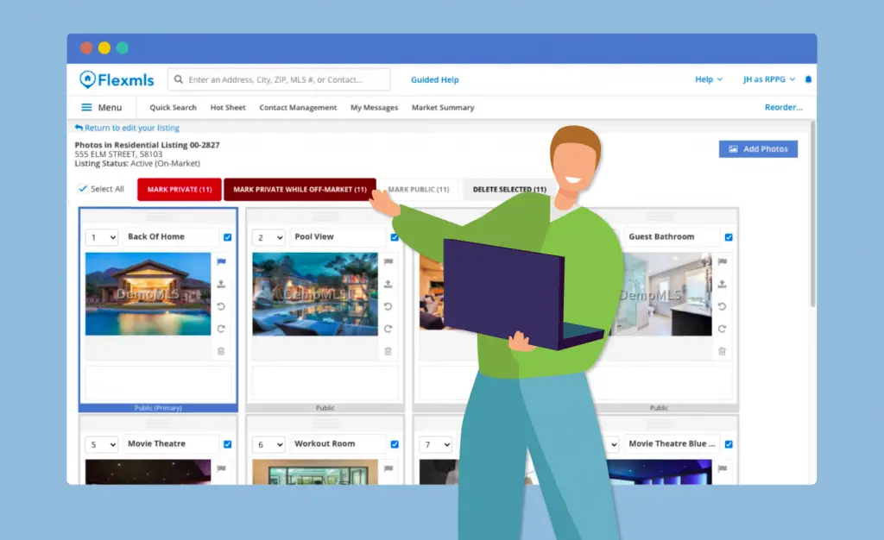884x540 pixels.
Task: Click the hamburger Menu icon
Action: [86, 108]
